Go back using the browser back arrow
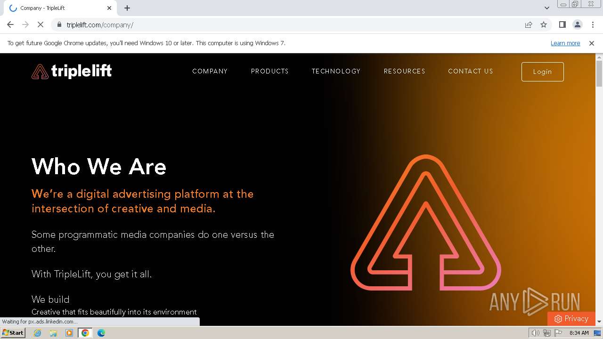This screenshot has width=603, height=339. click(10, 24)
